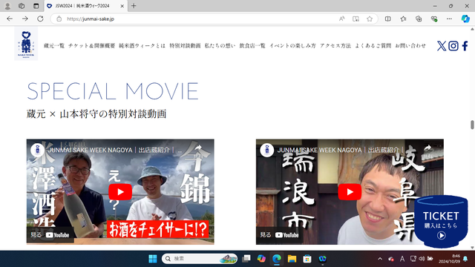Follow the イベントの楽しみ方 link
The height and width of the screenshot is (267, 475).
292,46
